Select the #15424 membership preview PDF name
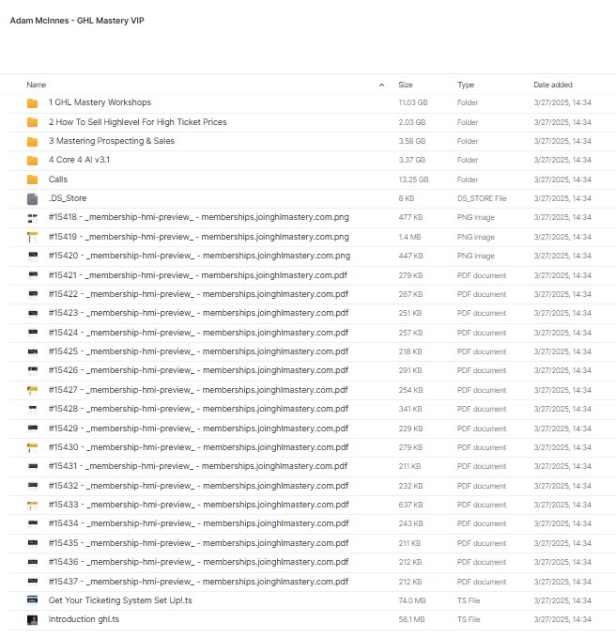This screenshot has height=639, width=616. coord(199,333)
